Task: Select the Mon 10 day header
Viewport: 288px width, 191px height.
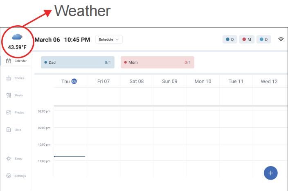Action: pyautogui.click(x=203, y=81)
